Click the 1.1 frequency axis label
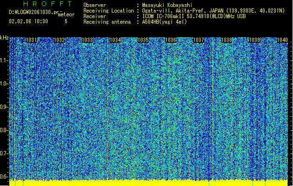The height and width of the screenshot is (186, 293). [x=4, y=60]
